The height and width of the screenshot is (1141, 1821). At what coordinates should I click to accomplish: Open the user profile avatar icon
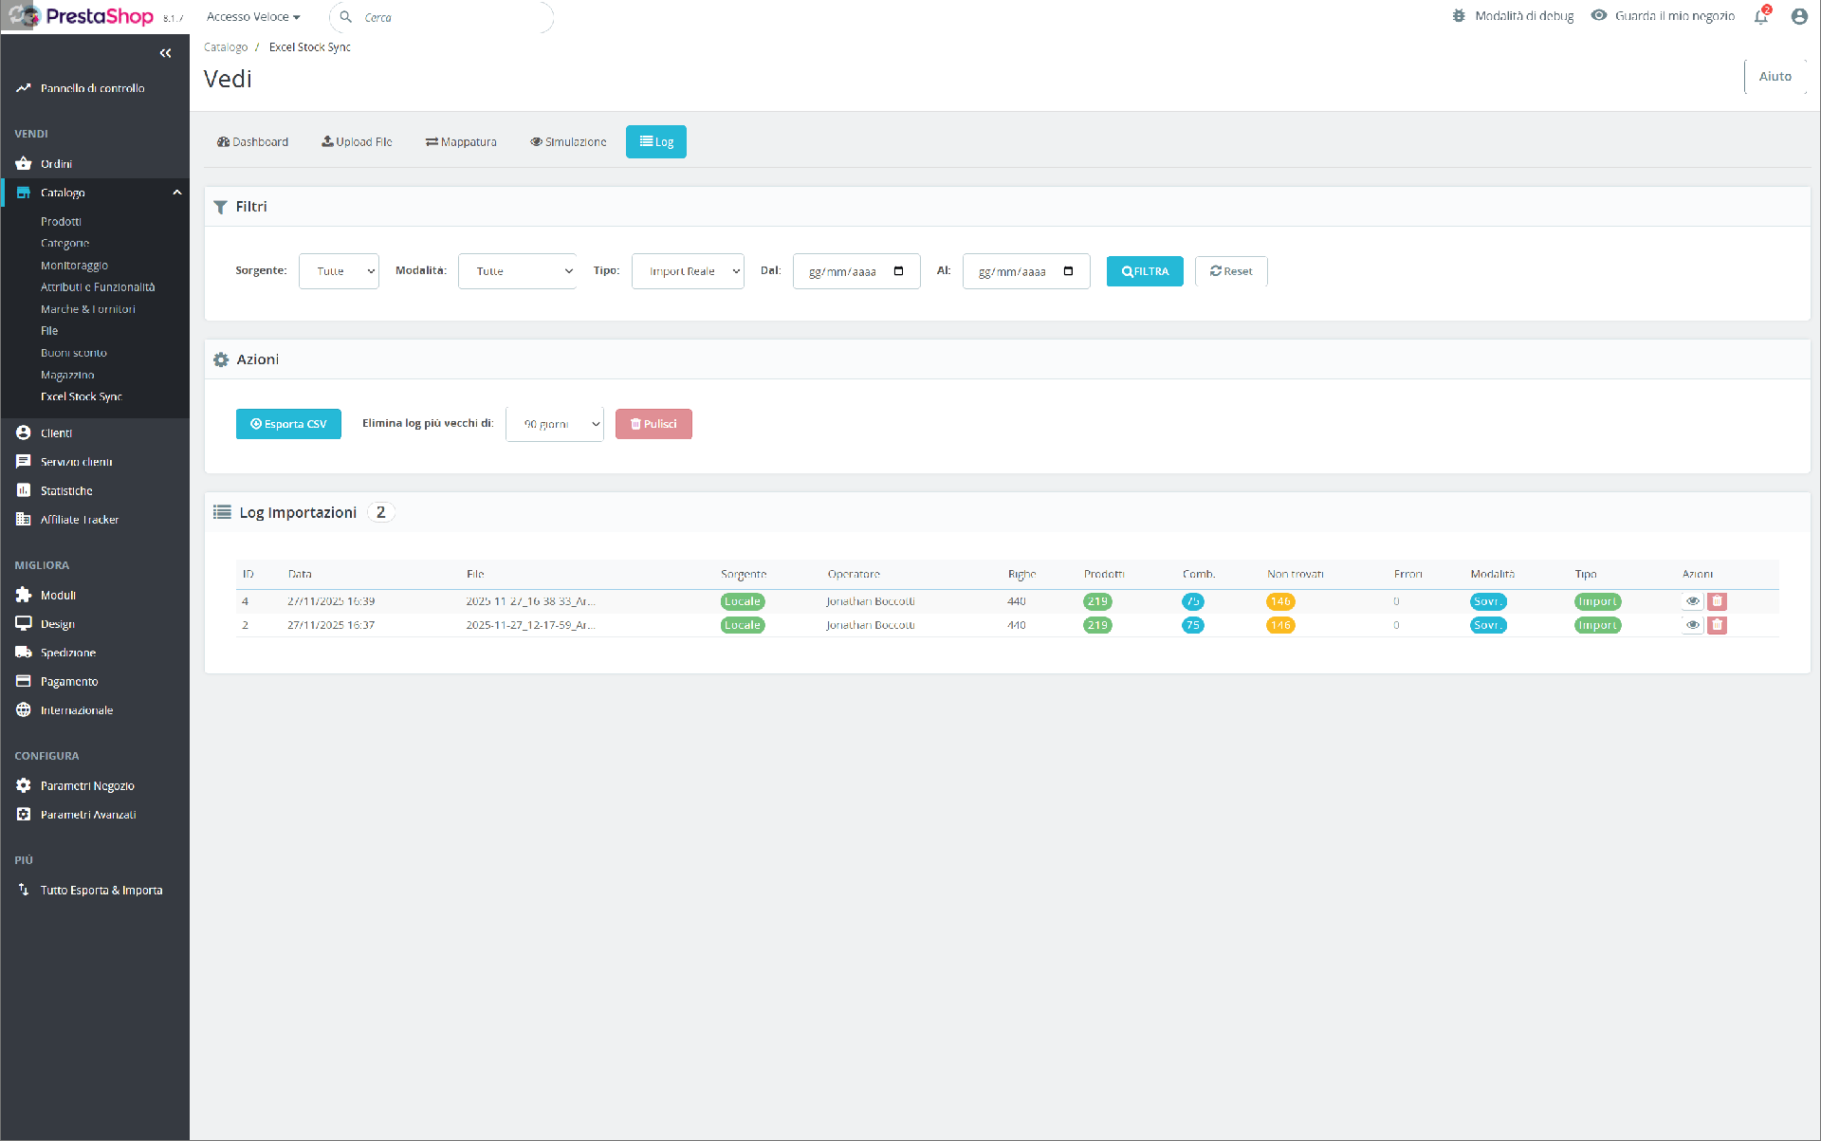(x=1799, y=16)
